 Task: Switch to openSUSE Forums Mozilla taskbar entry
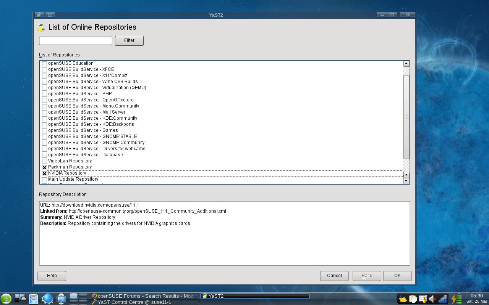145,296
